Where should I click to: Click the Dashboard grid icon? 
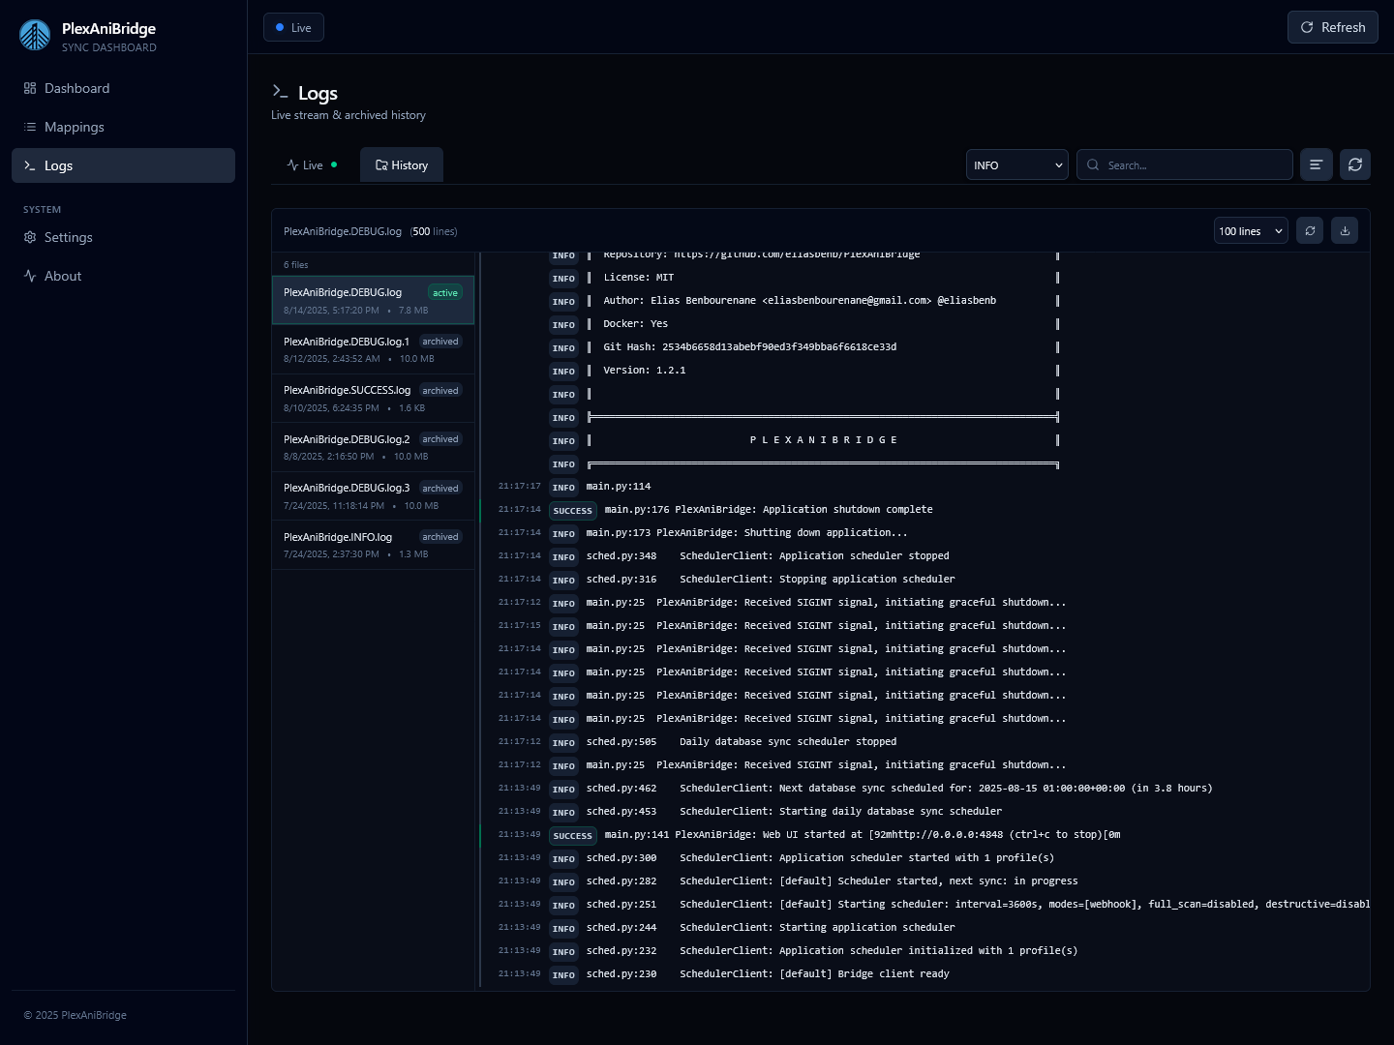coord(30,88)
